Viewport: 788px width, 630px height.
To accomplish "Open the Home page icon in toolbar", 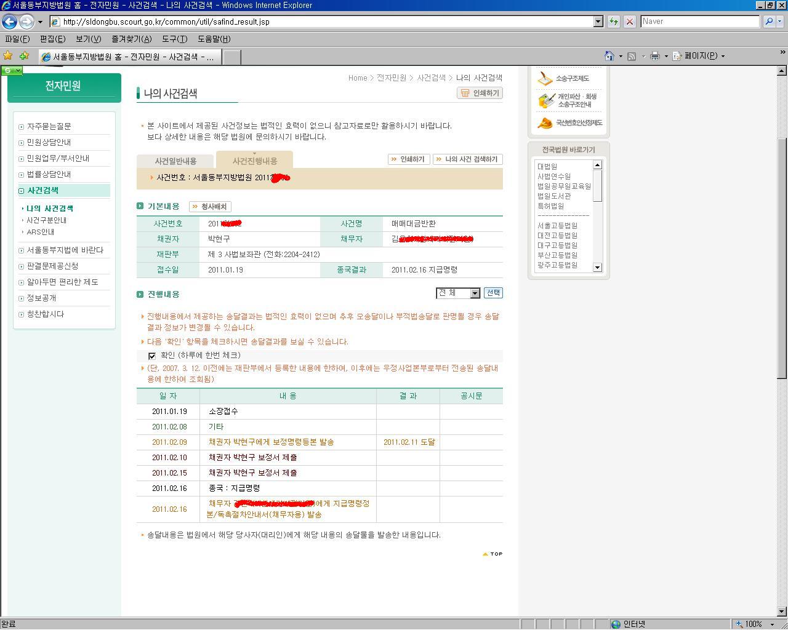I will coord(609,56).
